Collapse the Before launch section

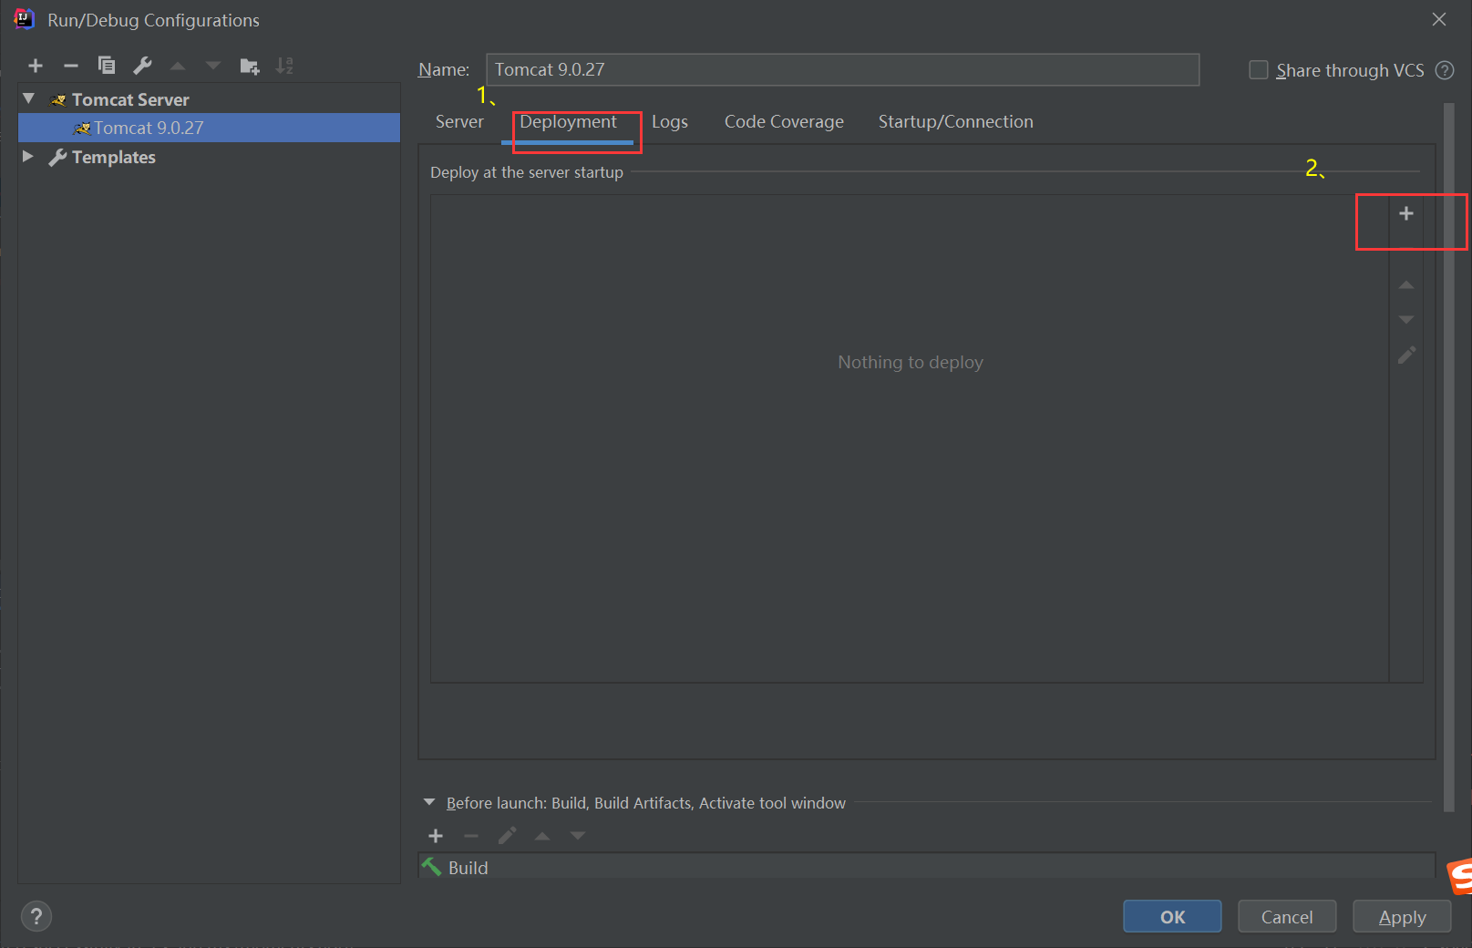[x=429, y=802]
